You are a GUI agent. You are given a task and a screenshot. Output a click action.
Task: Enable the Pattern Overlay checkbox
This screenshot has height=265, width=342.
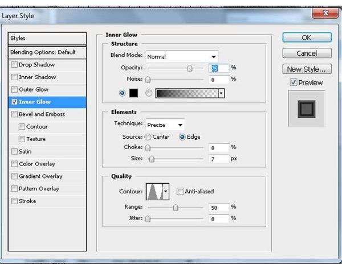[14, 189]
